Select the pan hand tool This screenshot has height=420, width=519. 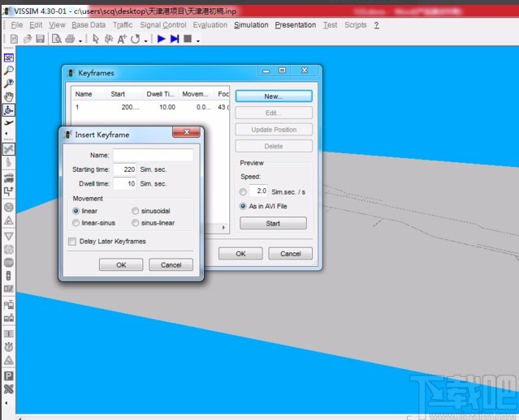[x=8, y=96]
